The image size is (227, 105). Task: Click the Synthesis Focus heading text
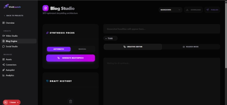pyautogui.click(x=62, y=33)
